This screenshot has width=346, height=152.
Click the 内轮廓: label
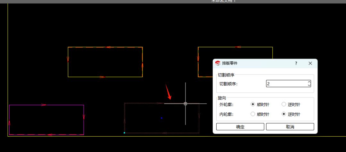tap(226, 114)
